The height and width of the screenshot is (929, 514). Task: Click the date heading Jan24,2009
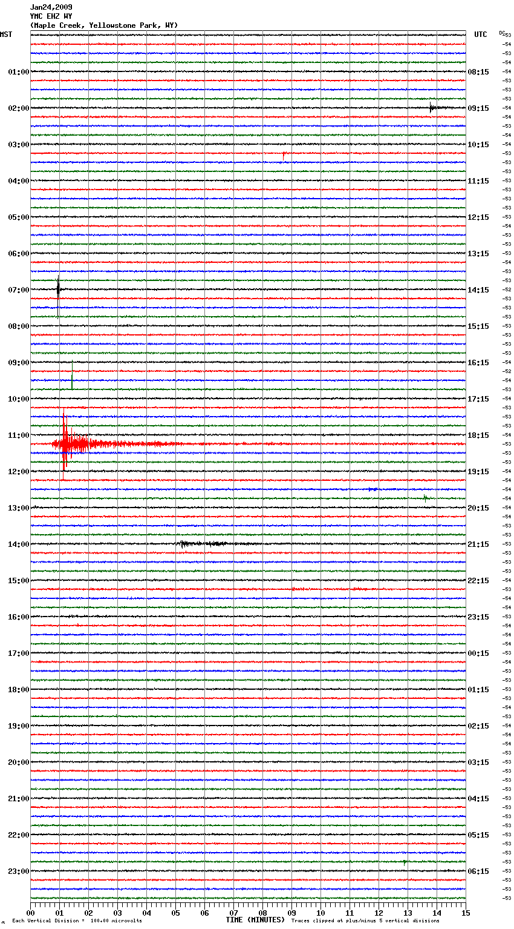tap(51, 7)
